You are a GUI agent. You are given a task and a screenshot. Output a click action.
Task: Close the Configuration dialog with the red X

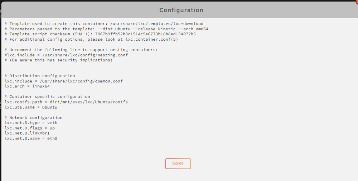(357, 2)
